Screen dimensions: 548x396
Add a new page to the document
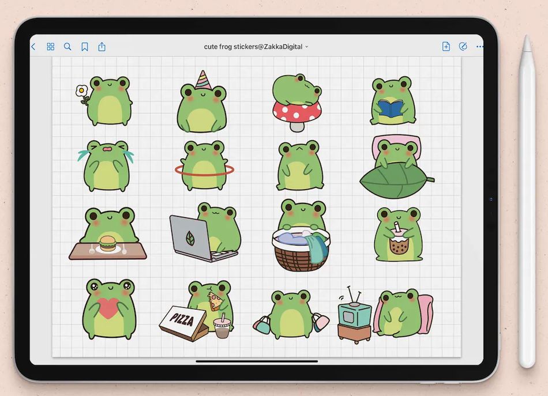[x=446, y=47]
